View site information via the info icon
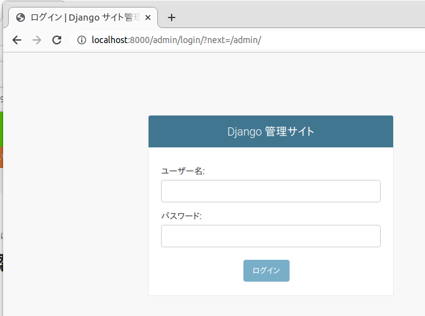The height and width of the screenshot is (316, 425). coord(82,40)
